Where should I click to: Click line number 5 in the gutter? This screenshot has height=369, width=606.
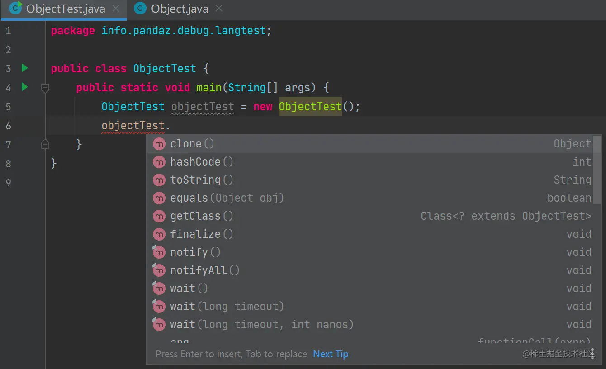[x=8, y=107]
